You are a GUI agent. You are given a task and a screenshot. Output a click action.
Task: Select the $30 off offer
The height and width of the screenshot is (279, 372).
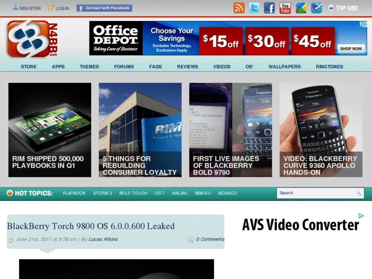[267, 41]
